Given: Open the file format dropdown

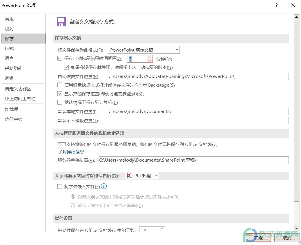Looking at the screenshot, I should click(x=144, y=50).
